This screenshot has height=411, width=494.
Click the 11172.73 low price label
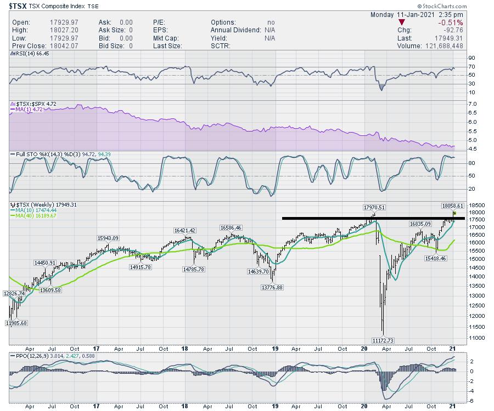point(384,340)
